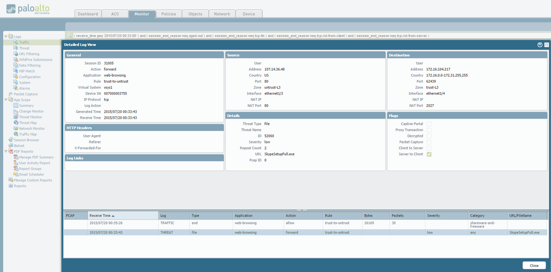Click the Configuration log icon
This screenshot has width=551, height=272.
click(16, 77)
